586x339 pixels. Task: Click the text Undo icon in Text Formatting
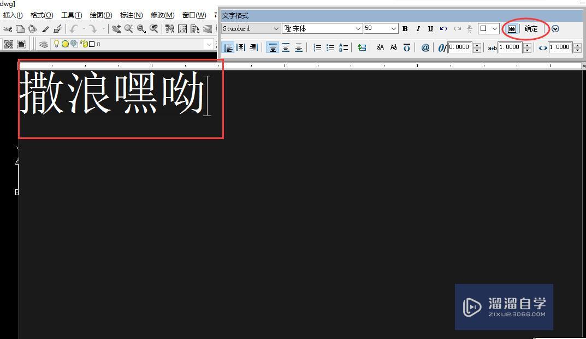[443, 29]
